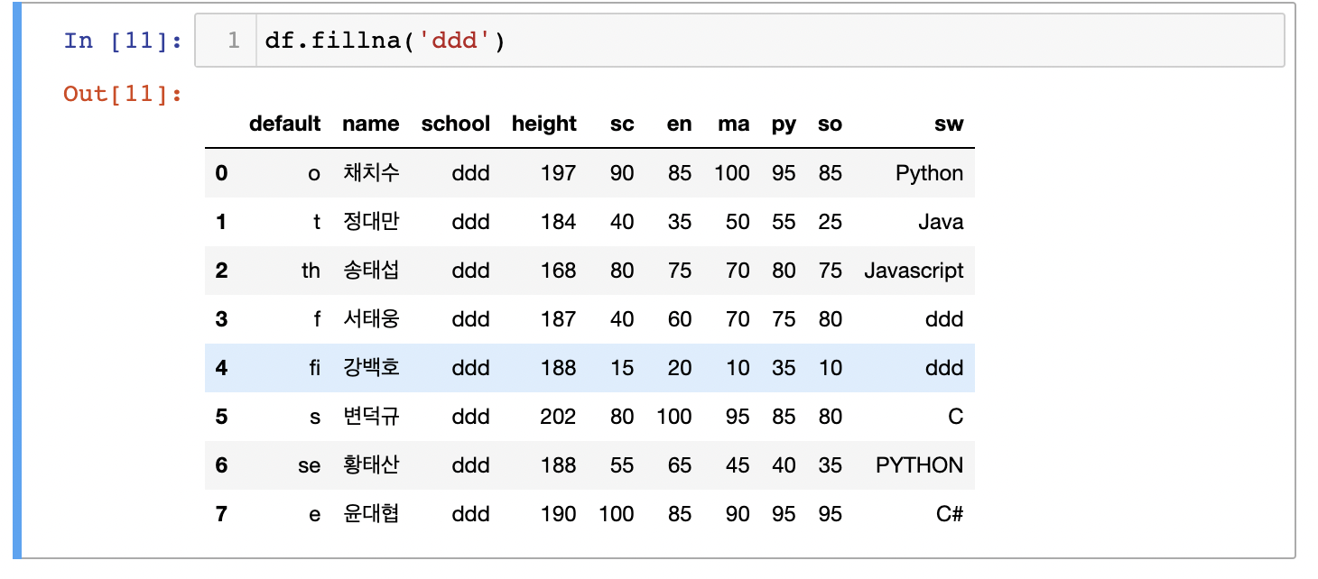Click the school cell 'ddd' in row 7

coord(471,514)
